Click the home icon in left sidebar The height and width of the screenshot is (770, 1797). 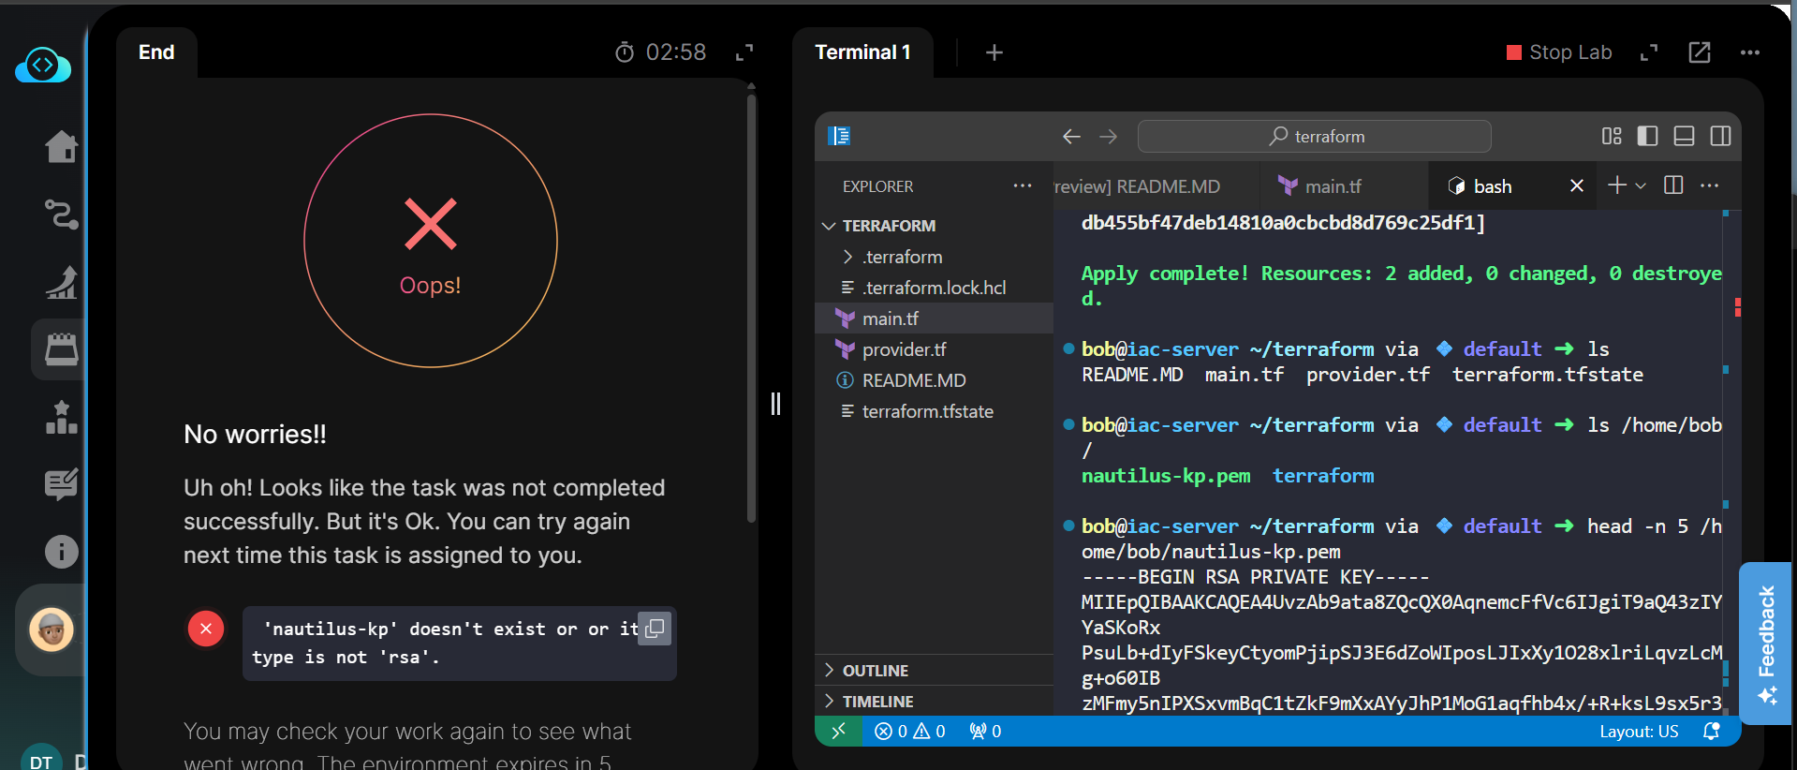(61, 147)
